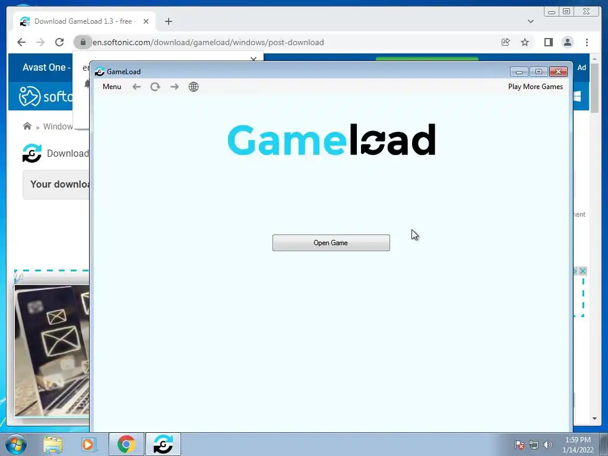This screenshot has width=608, height=456.
Task: Open a new Chrome tab
Action: [x=168, y=21]
